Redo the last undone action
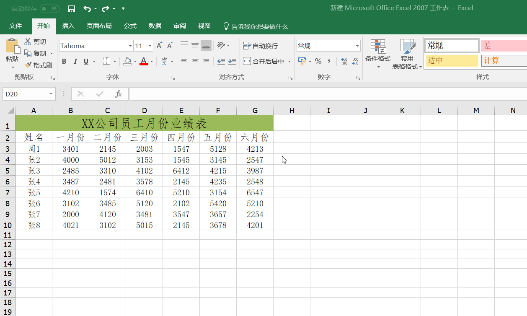527x316 pixels. click(105, 8)
